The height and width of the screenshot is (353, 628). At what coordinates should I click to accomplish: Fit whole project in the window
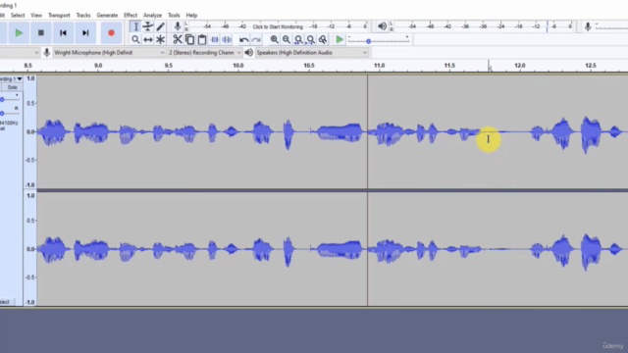pos(311,39)
